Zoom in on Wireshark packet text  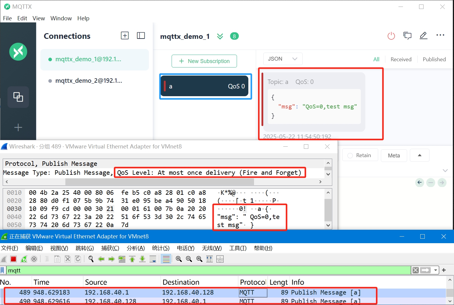tap(179, 259)
